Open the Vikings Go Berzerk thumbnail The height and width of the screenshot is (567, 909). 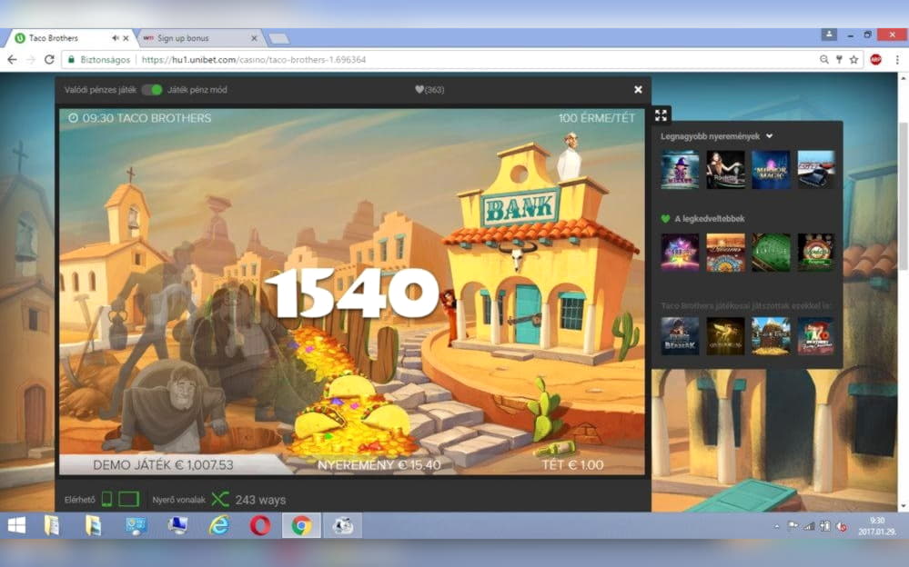680,336
